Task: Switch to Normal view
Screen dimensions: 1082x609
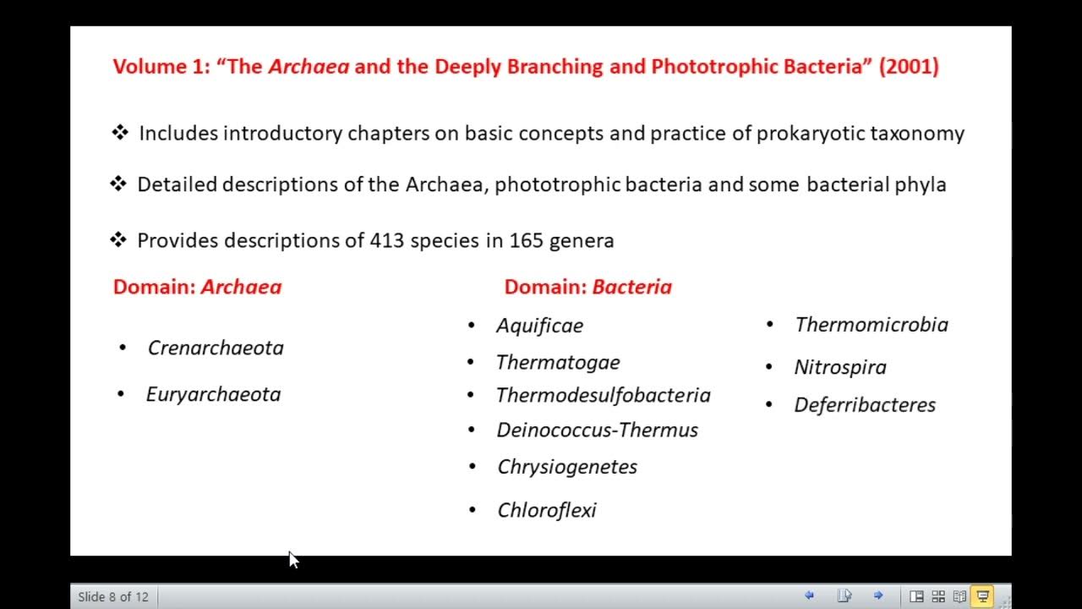Action: [x=916, y=596]
